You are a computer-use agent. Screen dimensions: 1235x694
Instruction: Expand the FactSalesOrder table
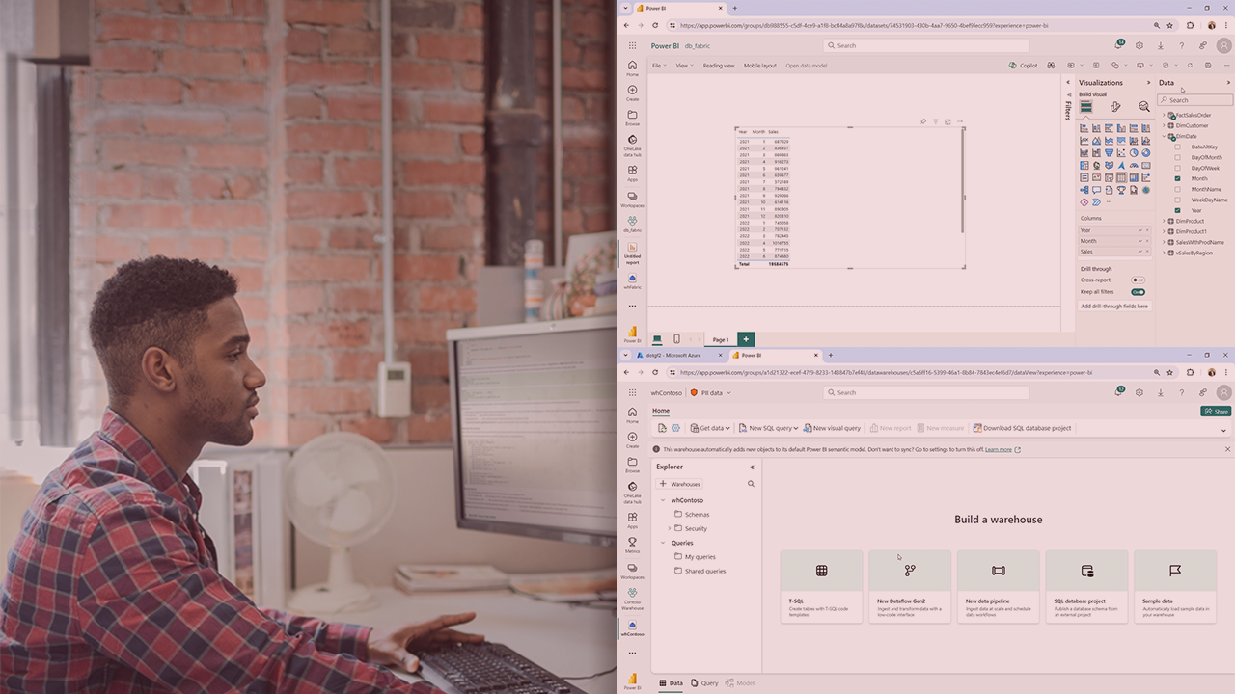[x=1164, y=115]
